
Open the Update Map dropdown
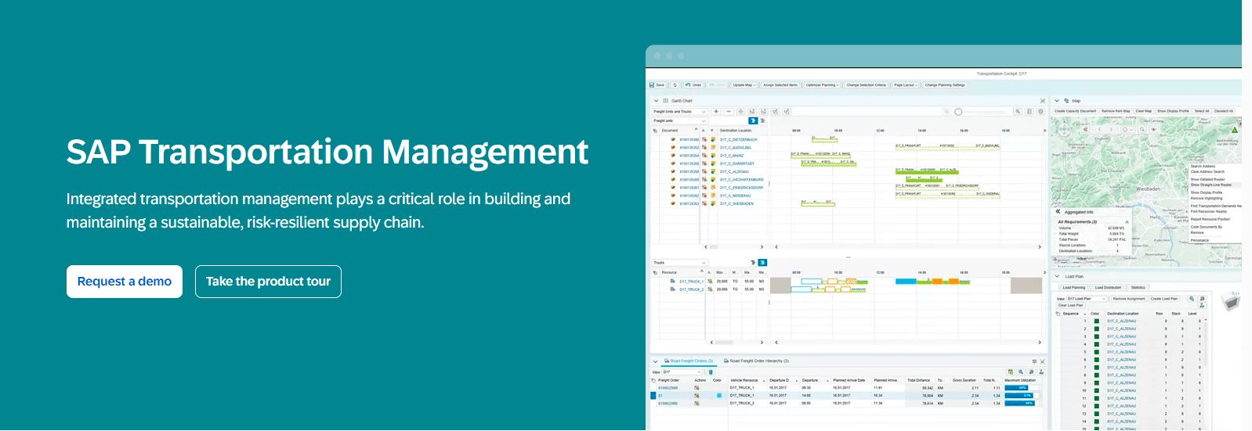[x=744, y=84]
